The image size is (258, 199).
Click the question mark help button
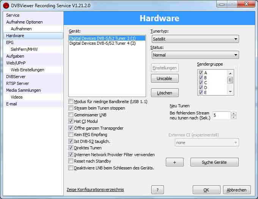pos(157,190)
